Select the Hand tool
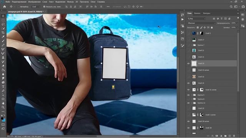 click(x=3, y=103)
